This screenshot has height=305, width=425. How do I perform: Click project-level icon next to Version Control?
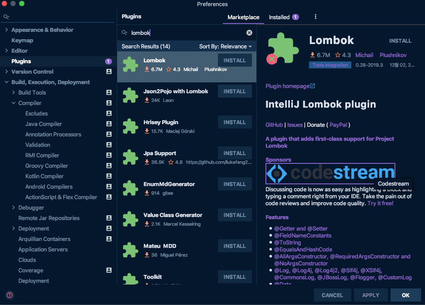[x=109, y=71]
